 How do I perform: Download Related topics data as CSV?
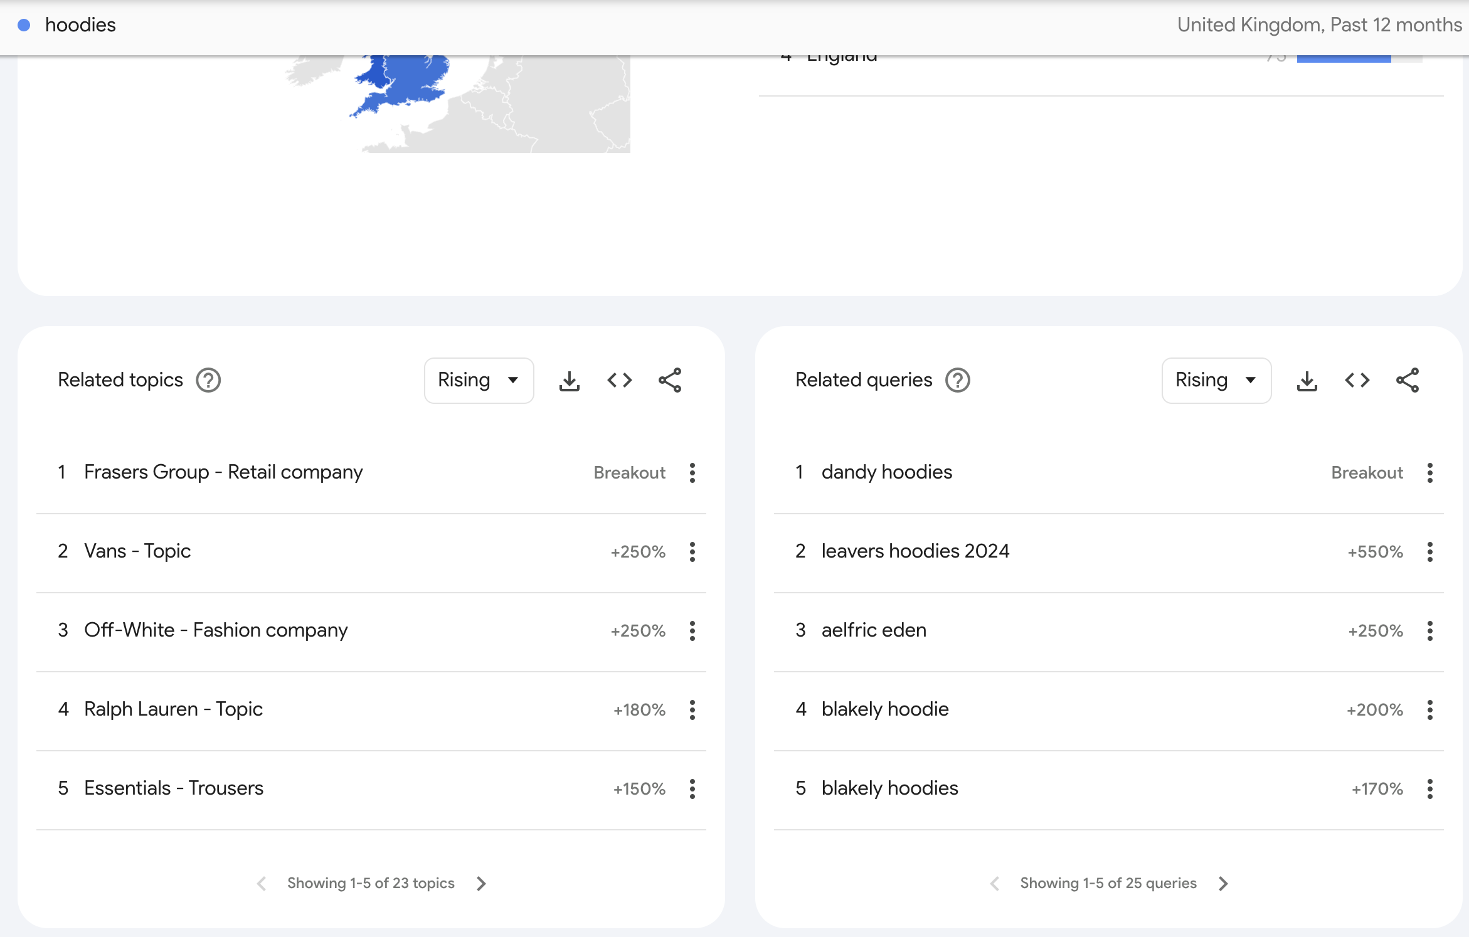tap(570, 381)
